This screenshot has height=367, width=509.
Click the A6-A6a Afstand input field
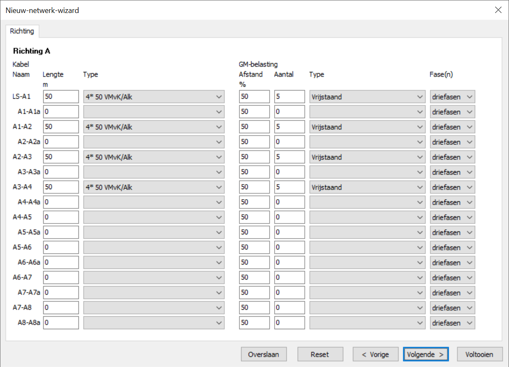click(254, 263)
